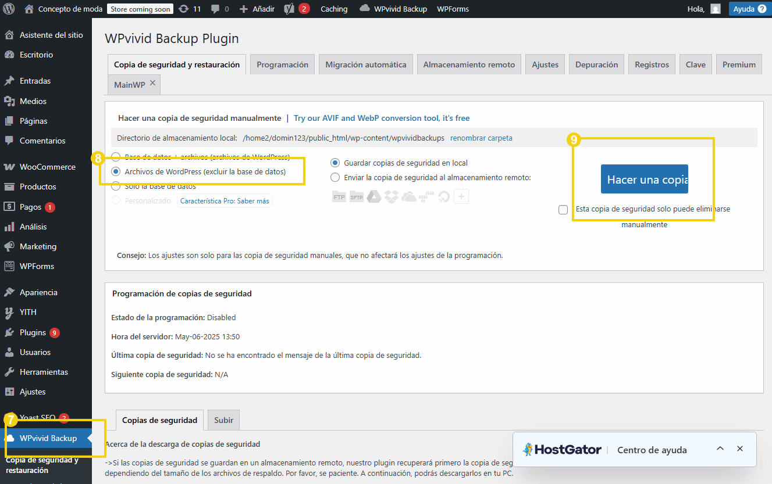Click the Hacer una copia button
Image resolution: width=772 pixels, height=484 pixels.
point(644,179)
